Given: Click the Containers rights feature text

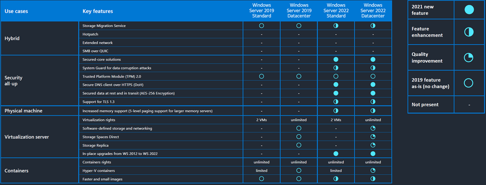Looking at the screenshot, I should (97, 162).
